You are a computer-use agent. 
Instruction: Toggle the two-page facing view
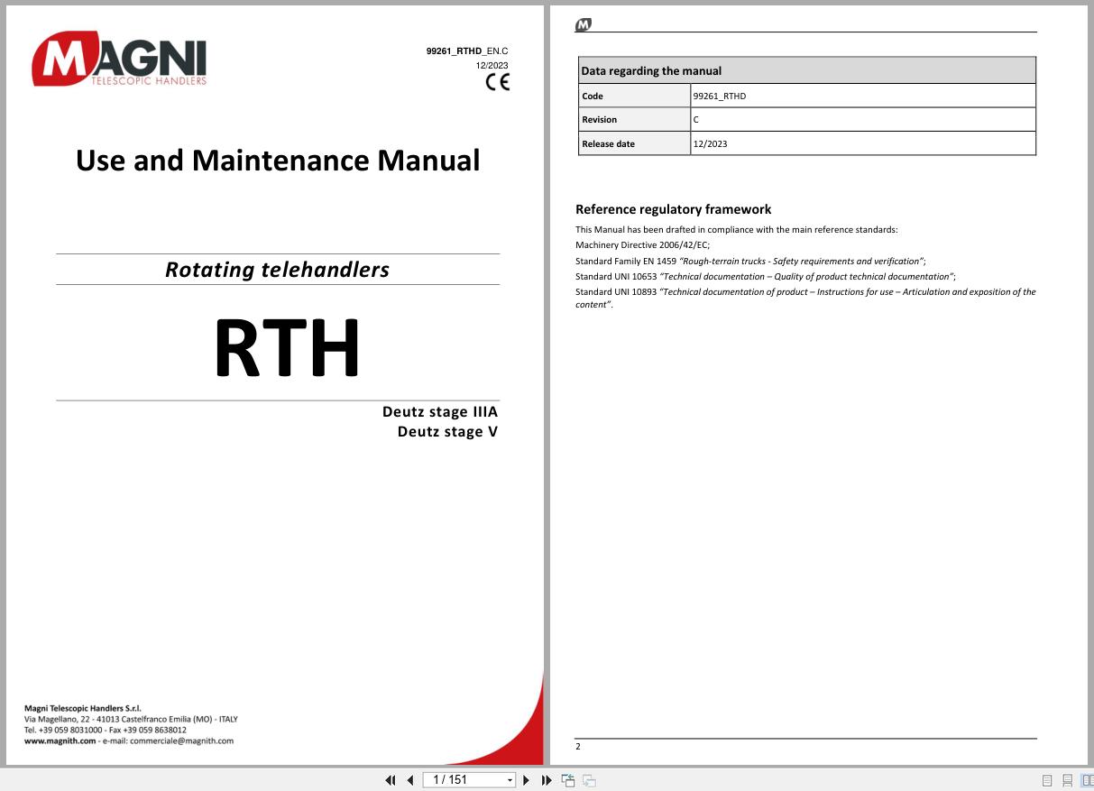point(1087,780)
